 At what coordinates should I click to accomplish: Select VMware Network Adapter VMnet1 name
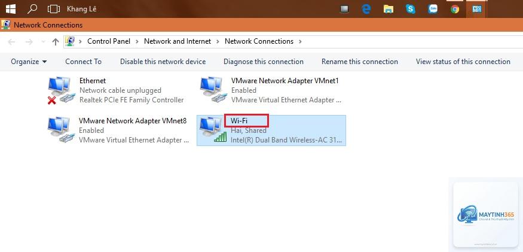[285, 81]
